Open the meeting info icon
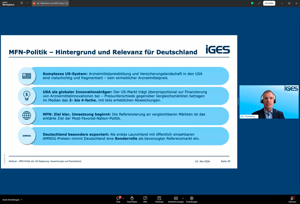Viewport: 300px width, 204px height. 22,3
